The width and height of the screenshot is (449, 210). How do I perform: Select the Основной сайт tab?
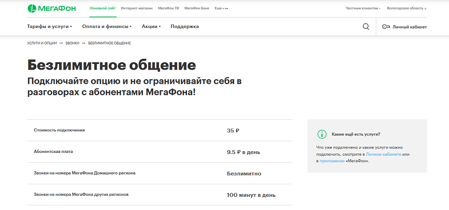coord(102,9)
